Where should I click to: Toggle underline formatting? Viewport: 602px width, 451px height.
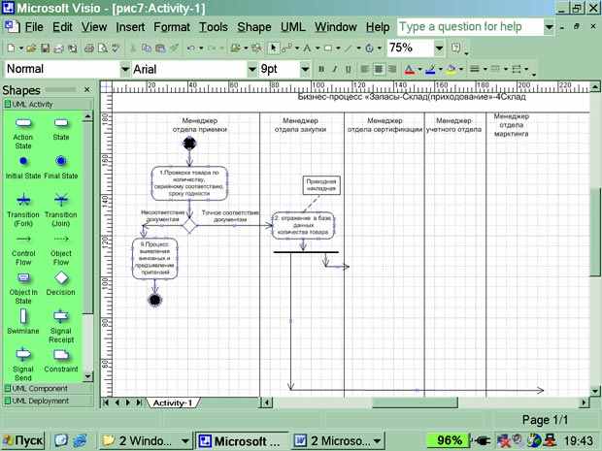pos(348,69)
